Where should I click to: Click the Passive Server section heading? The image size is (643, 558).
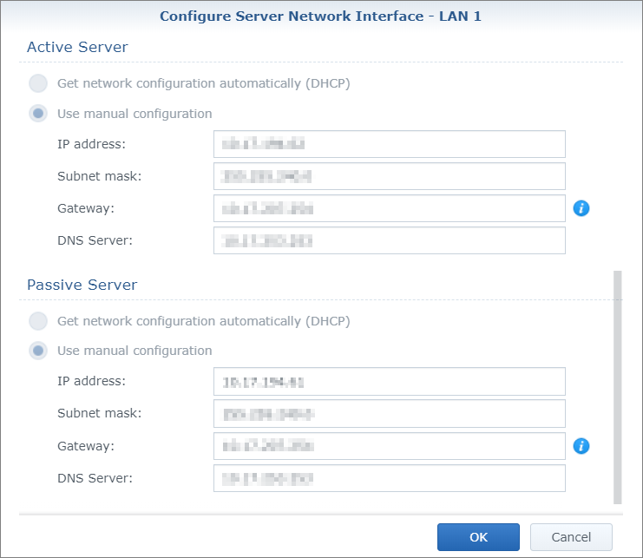[x=82, y=285]
